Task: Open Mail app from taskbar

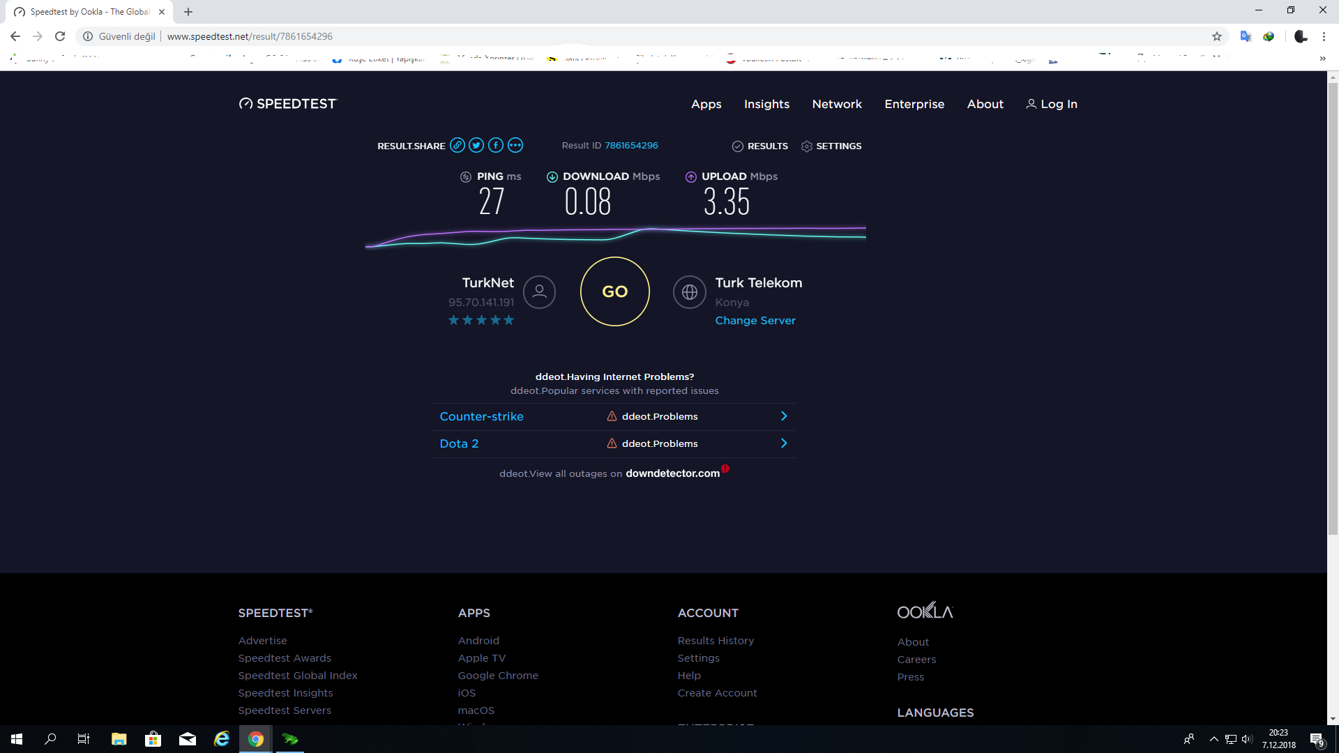Action: (x=187, y=739)
